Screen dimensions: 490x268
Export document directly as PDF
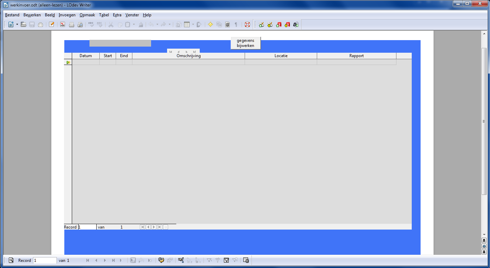63,24
